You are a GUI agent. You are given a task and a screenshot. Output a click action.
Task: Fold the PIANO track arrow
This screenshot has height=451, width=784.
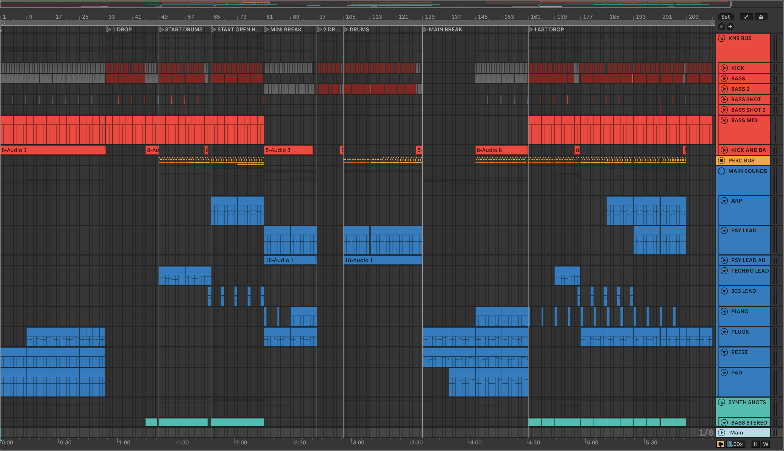(724, 312)
